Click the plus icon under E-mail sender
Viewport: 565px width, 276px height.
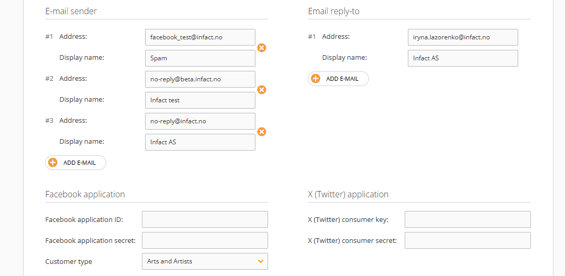point(53,163)
